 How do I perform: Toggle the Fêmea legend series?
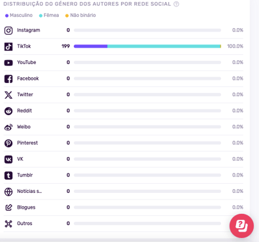pos(49,15)
